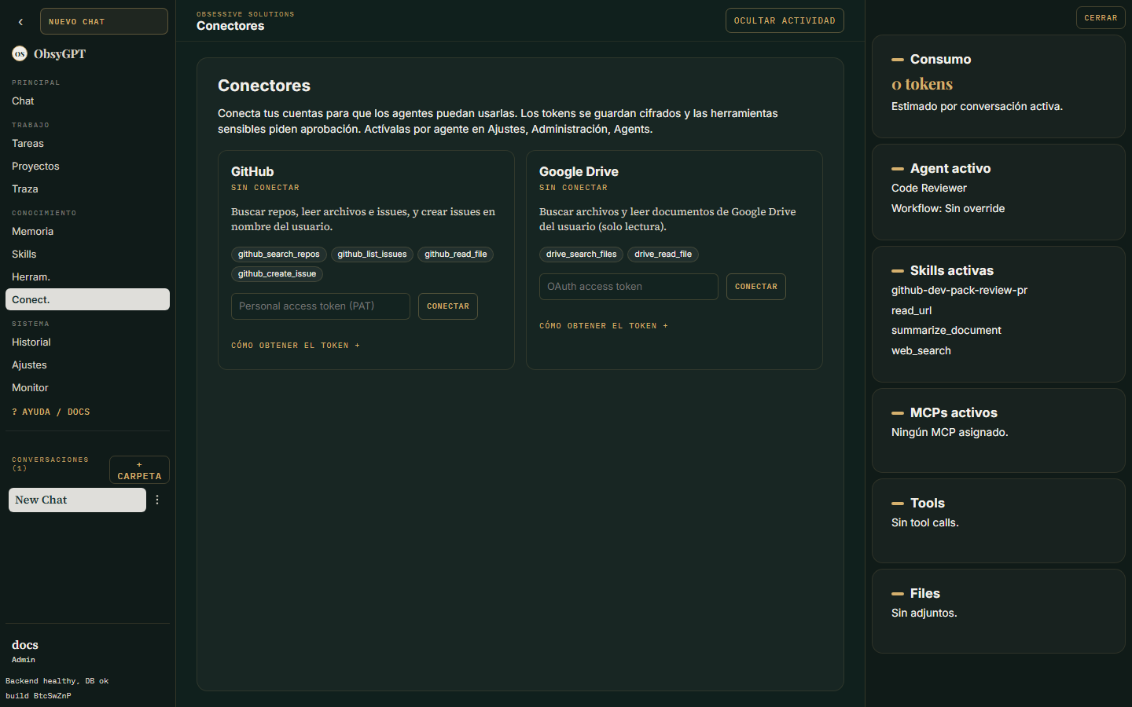
Task: Open Herram. section
Action: [87, 277]
